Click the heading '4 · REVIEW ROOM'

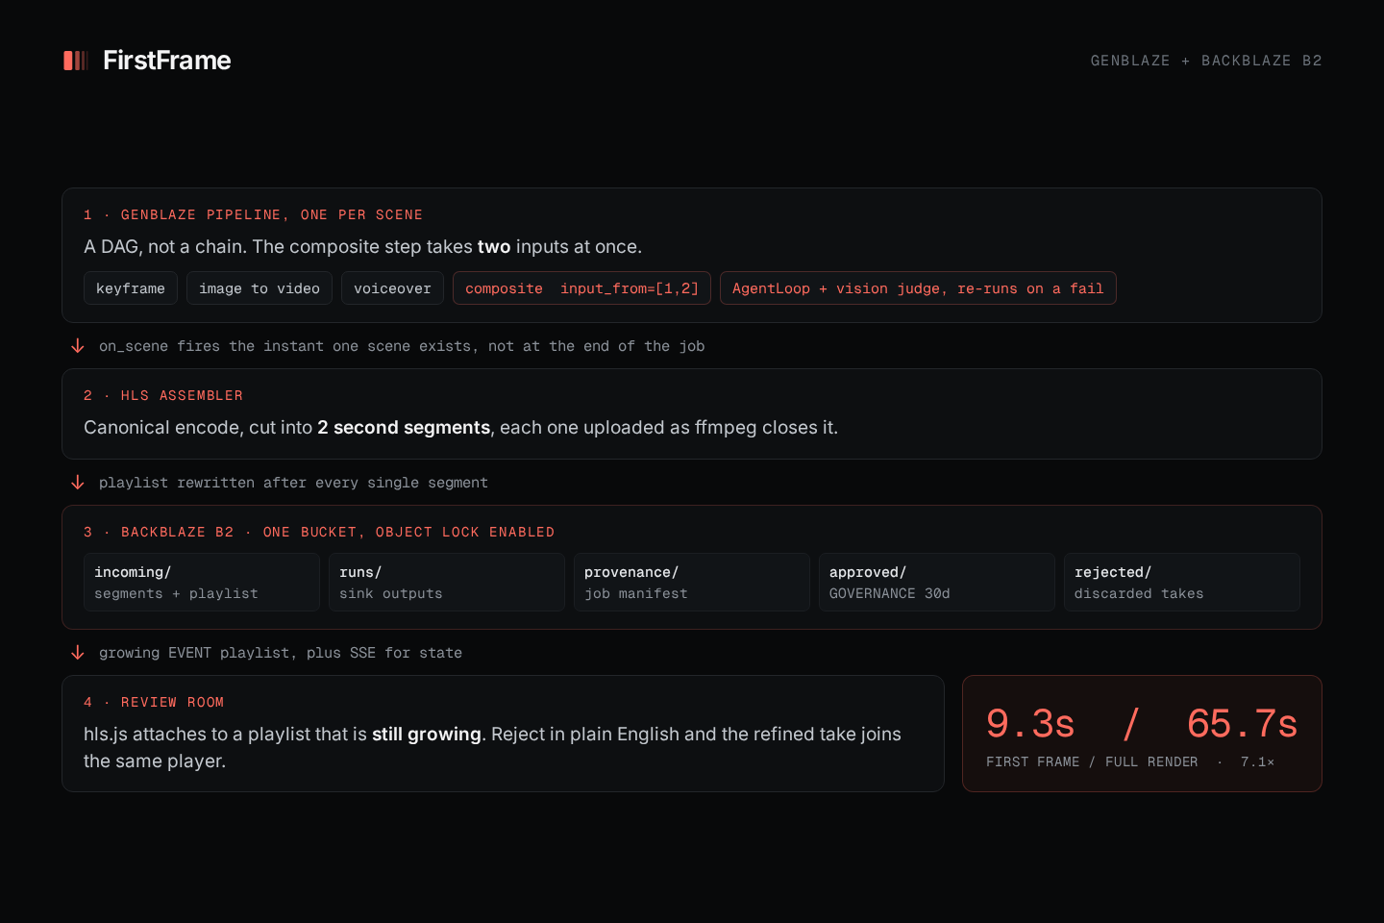[x=154, y=702]
